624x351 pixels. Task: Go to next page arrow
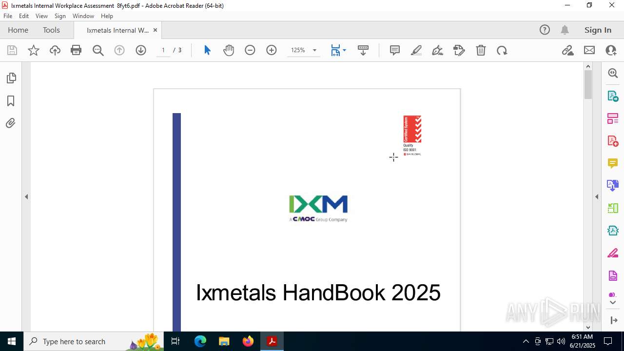point(141,50)
